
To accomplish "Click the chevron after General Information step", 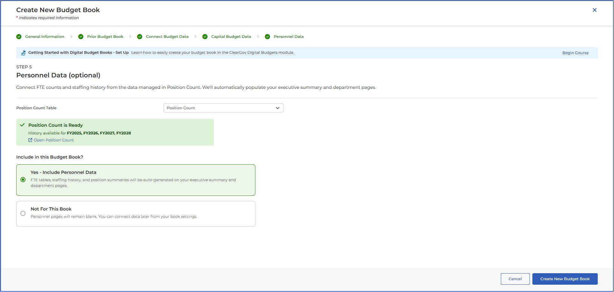I will coord(71,37).
